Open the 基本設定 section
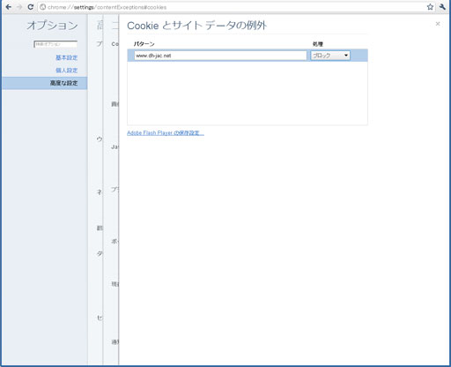Viewport: 451px width, 367px height. (x=67, y=57)
